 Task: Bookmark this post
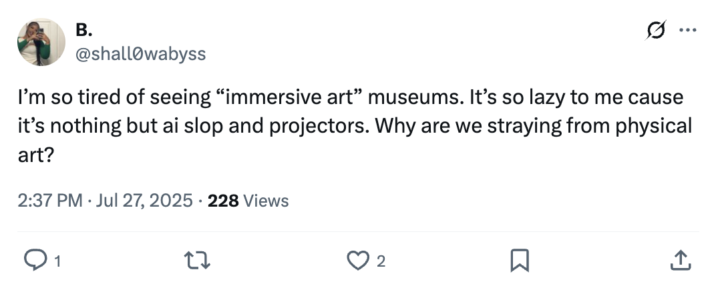click(x=519, y=261)
